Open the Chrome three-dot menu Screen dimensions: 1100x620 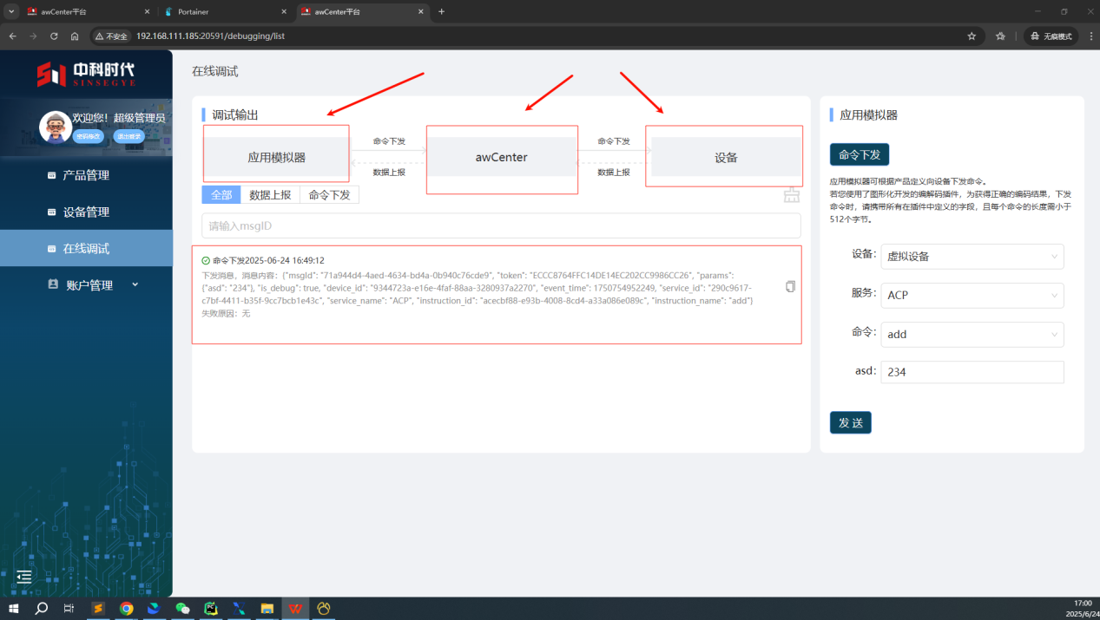pos(1089,36)
